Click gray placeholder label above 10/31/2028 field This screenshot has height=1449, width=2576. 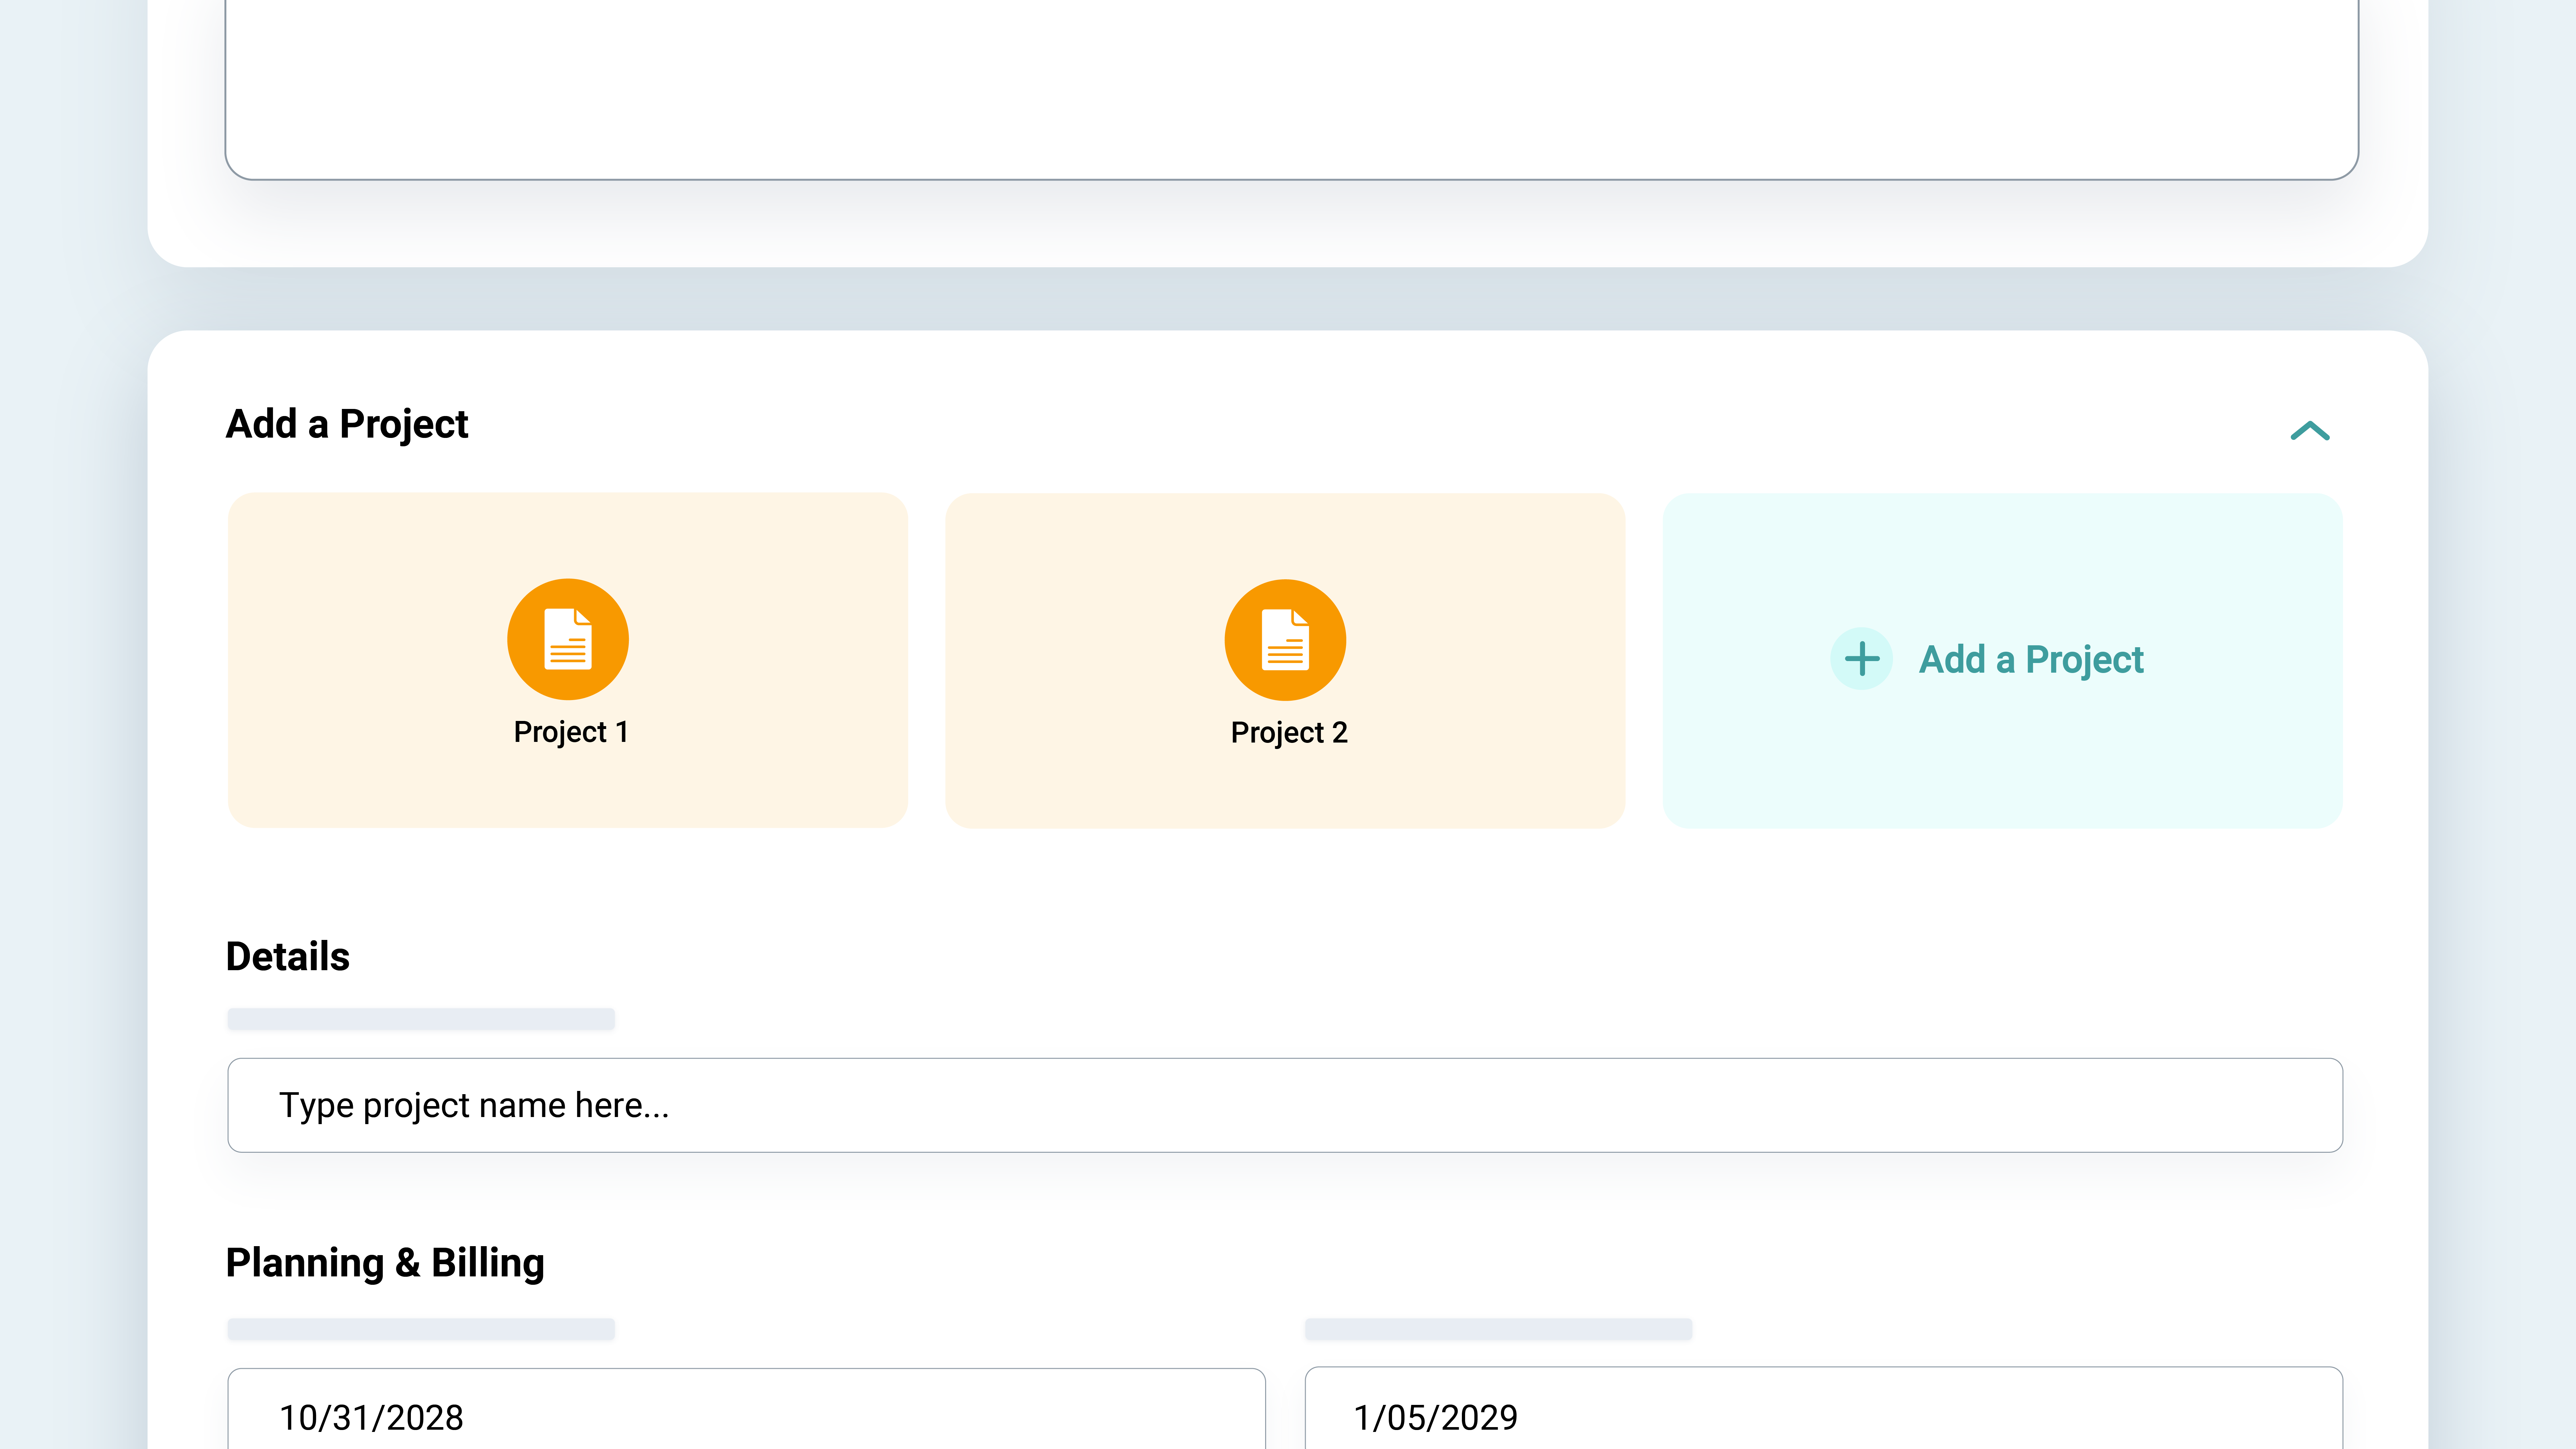[x=421, y=1329]
